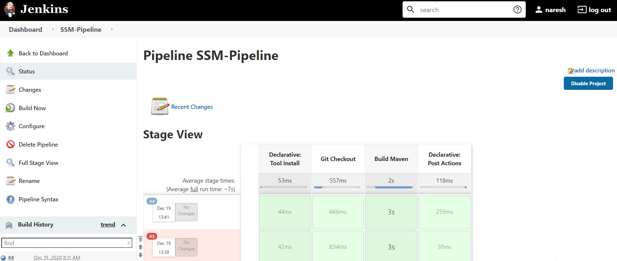This screenshot has height=261, width=617.
Task: Open the build #4 badge in Stage View
Action: 152,201
